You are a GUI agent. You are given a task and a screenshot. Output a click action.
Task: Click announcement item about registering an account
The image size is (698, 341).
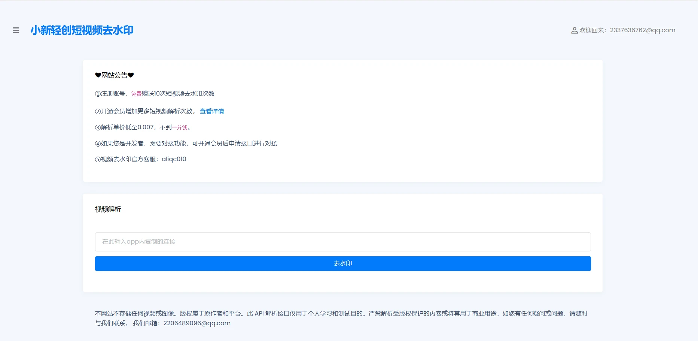[x=155, y=94]
